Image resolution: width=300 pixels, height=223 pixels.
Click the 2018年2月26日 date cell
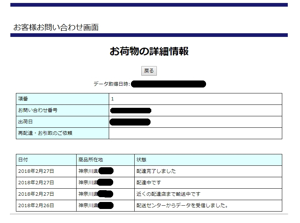[46, 206]
